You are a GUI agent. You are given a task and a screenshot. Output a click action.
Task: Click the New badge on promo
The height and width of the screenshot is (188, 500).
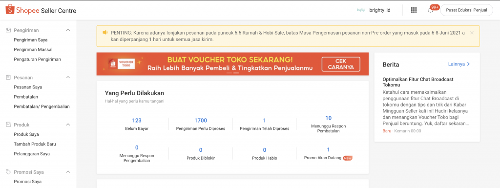click(x=348, y=158)
